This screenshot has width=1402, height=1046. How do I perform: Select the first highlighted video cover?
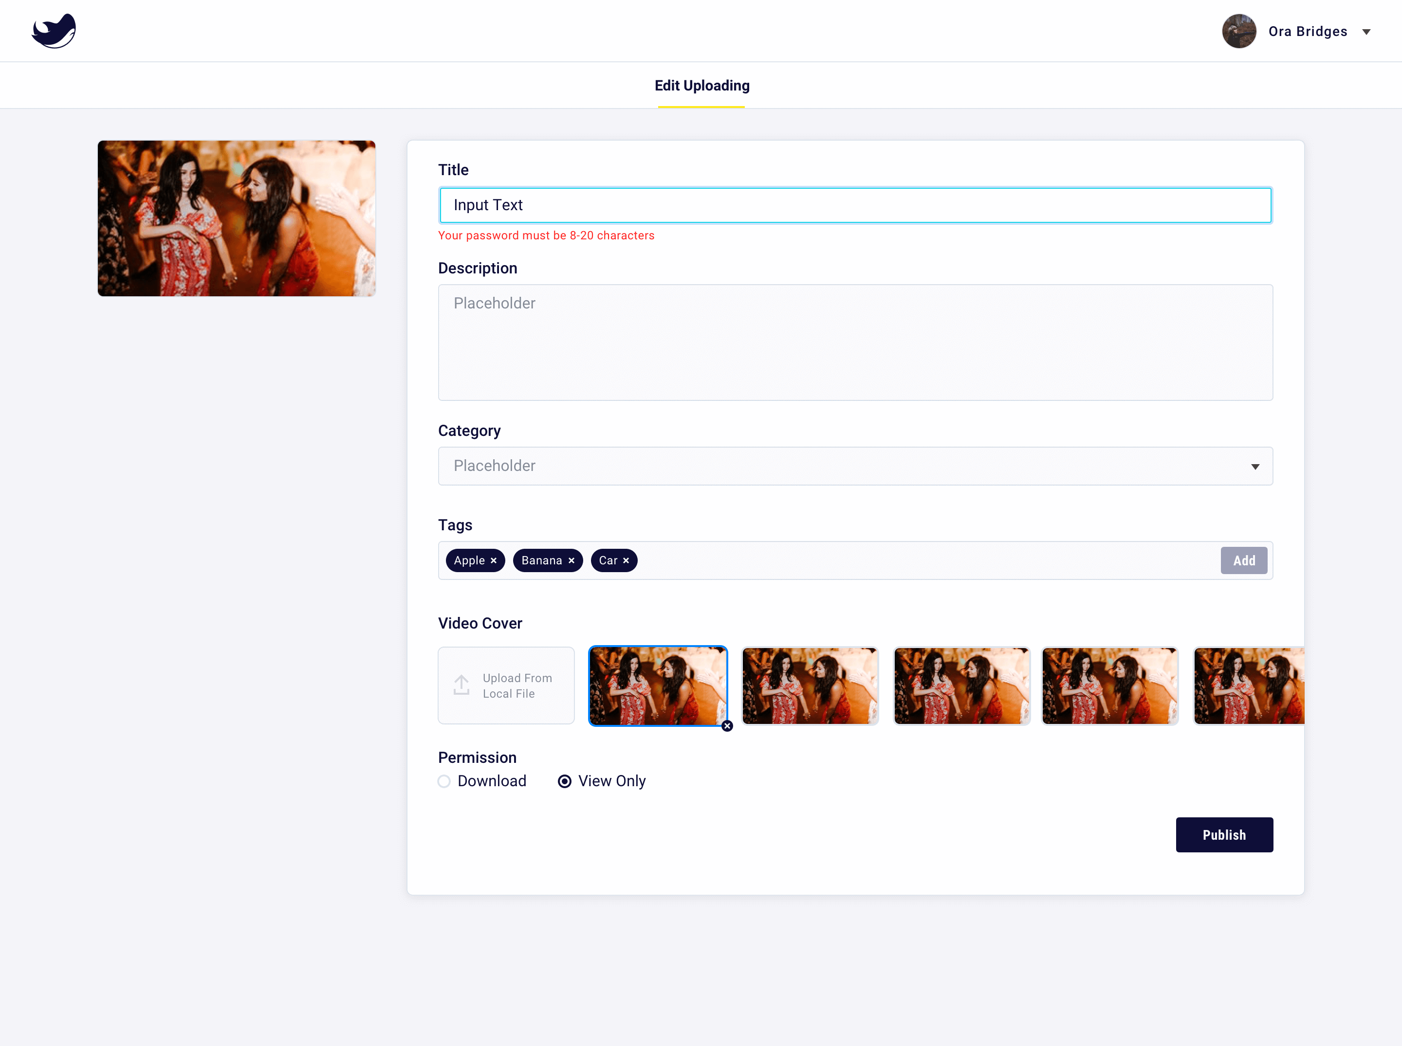click(x=658, y=685)
